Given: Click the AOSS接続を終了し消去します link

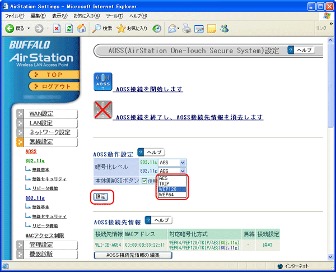Looking at the screenshot, I should [189, 117].
